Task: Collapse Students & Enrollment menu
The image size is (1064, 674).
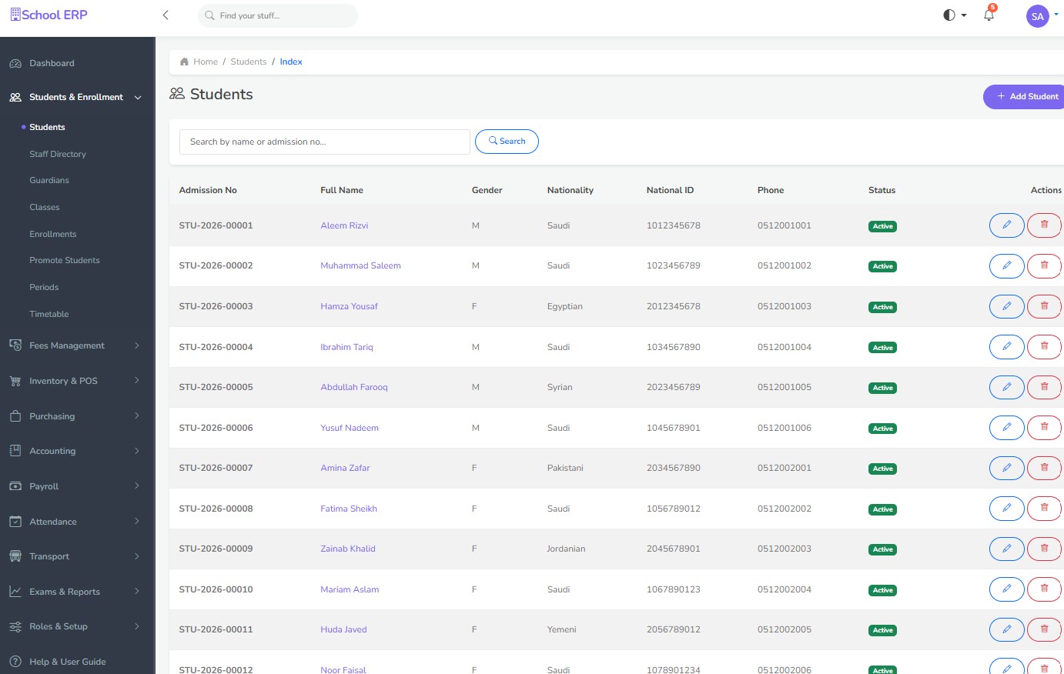Action: coord(138,97)
